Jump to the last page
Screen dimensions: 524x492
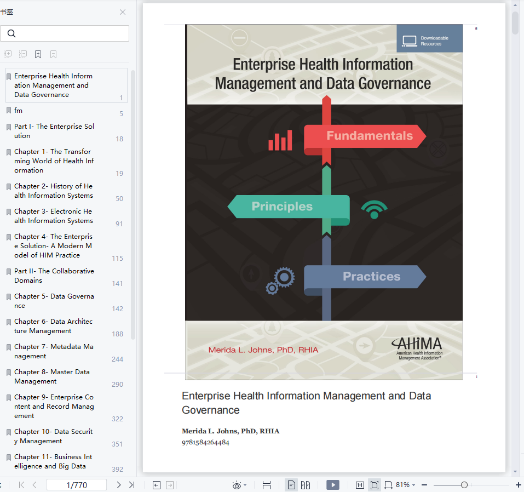point(131,485)
